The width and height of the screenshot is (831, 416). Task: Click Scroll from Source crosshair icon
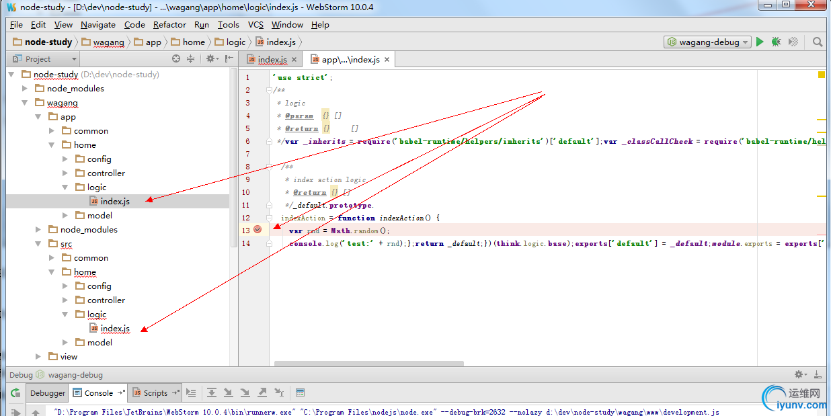click(176, 59)
